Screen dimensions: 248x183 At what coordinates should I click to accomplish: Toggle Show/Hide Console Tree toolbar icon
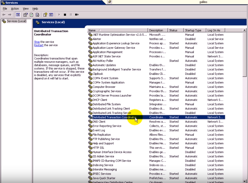(x=18, y=15)
